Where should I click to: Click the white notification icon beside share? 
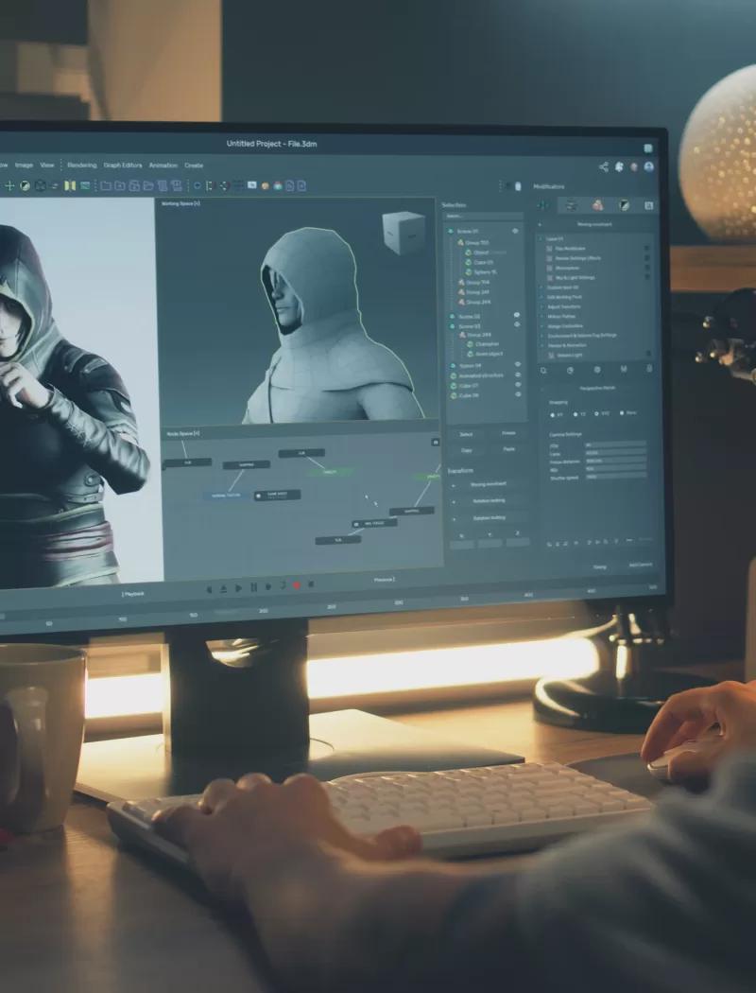tap(619, 166)
